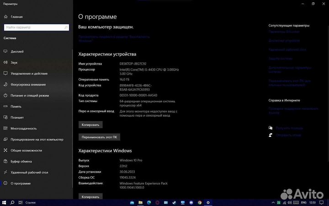Screen dimensions: 329x206
Task: Click edition value Windows 10 Pro
Action: [131, 160]
